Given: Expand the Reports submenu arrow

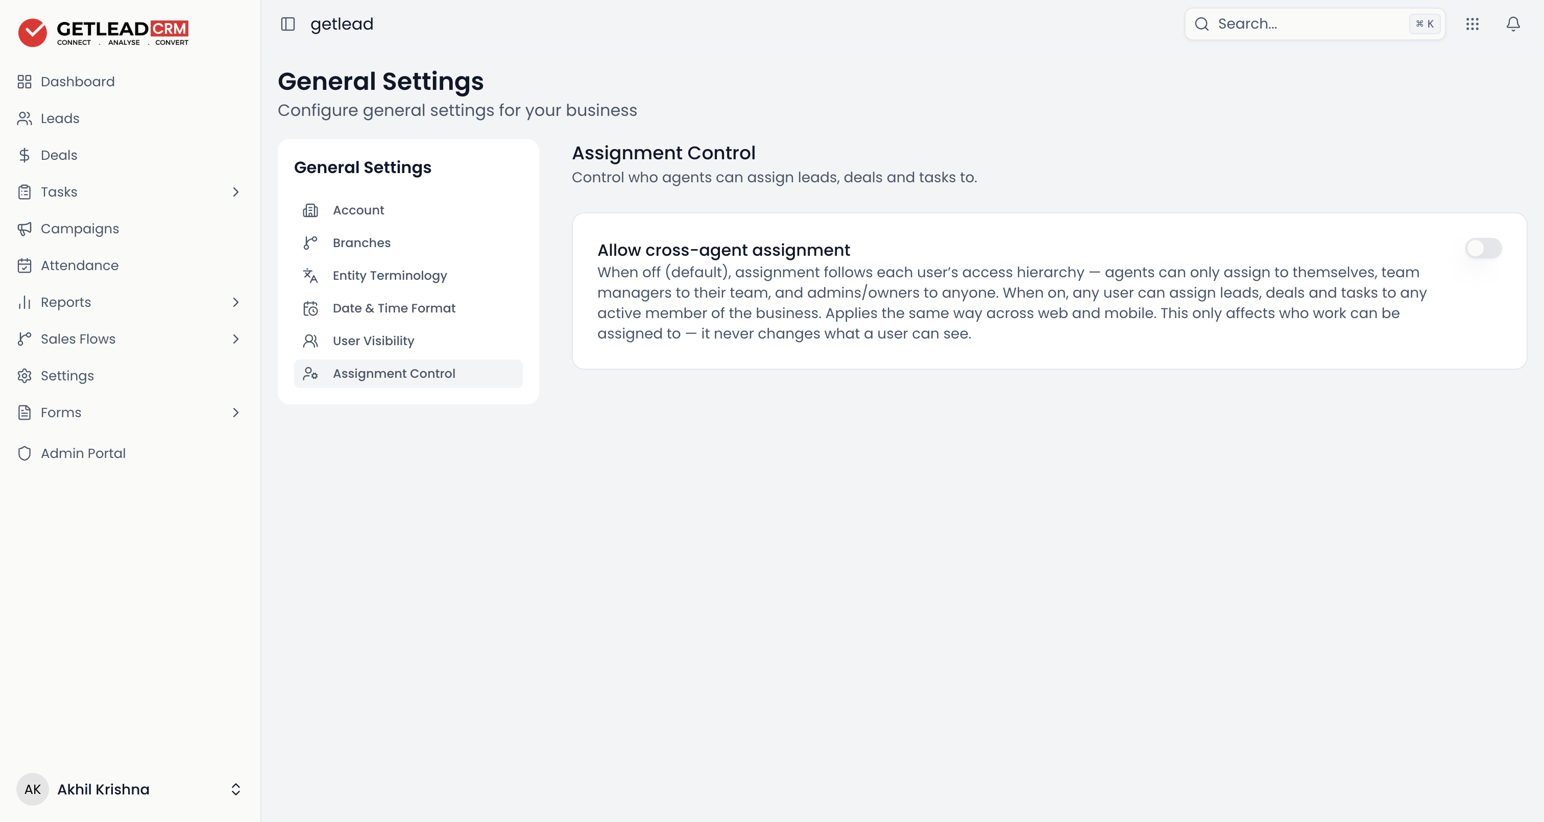Looking at the screenshot, I should [x=235, y=302].
